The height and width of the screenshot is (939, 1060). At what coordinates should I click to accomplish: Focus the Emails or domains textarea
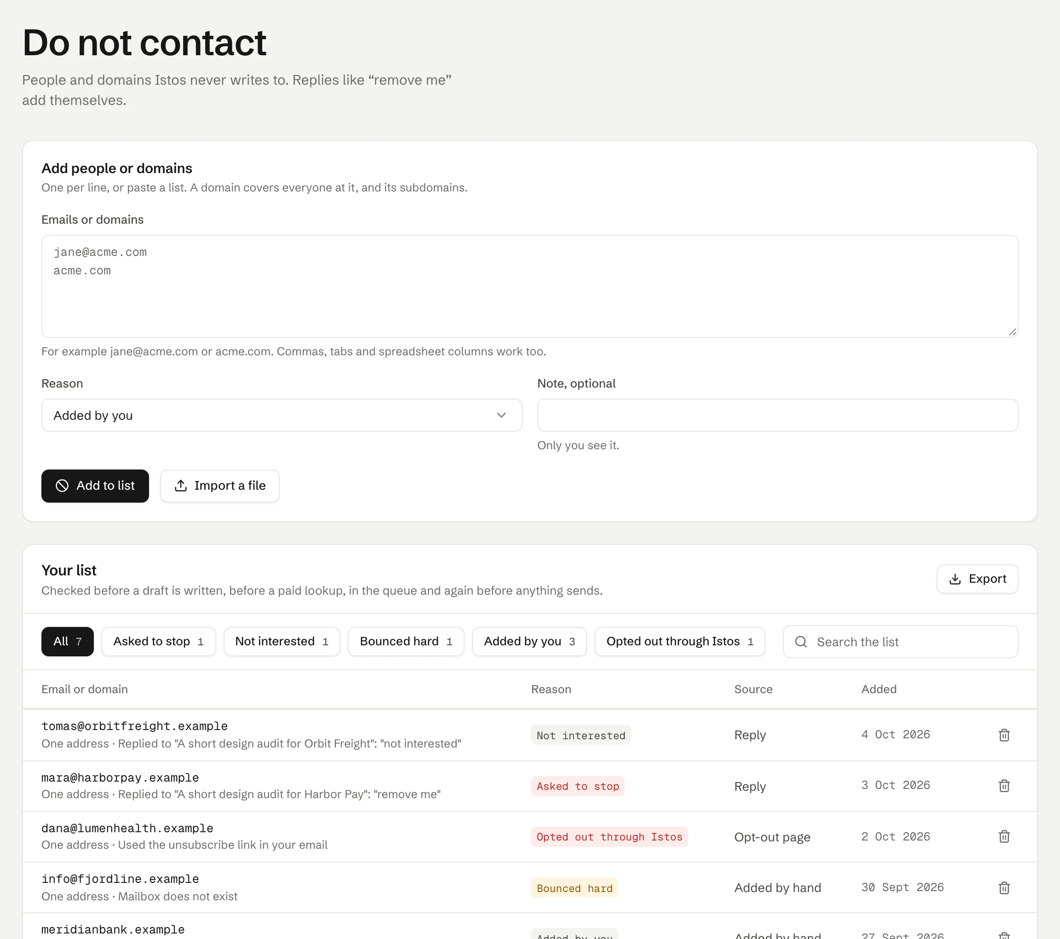(x=530, y=286)
